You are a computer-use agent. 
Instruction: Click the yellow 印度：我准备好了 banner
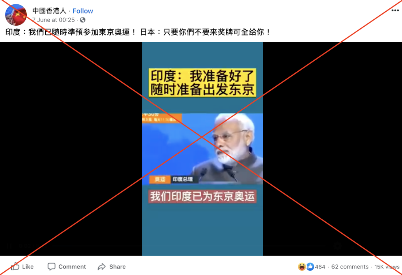tap(202, 82)
